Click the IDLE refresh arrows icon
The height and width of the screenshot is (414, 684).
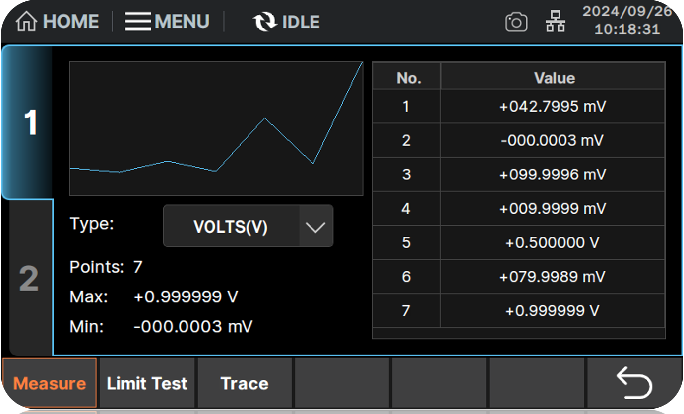point(265,22)
